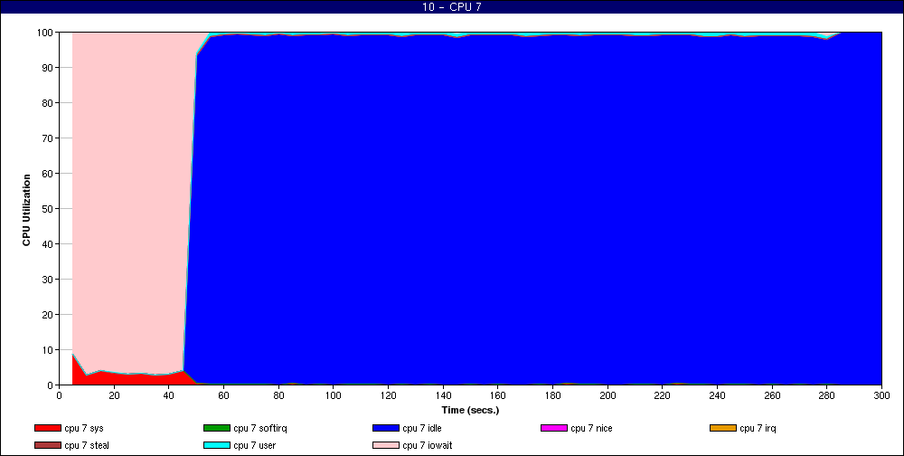The height and width of the screenshot is (456, 904).
Task: Click the 10 tick label on the y-axis
Action: [x=50, y=350]
